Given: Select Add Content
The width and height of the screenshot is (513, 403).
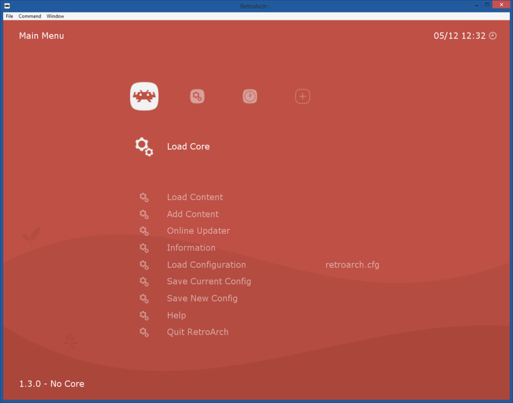Looking at the screenshot, I should pos(193,214).
